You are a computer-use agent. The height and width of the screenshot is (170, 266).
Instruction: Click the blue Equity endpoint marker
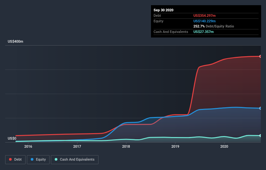[260, 108]
